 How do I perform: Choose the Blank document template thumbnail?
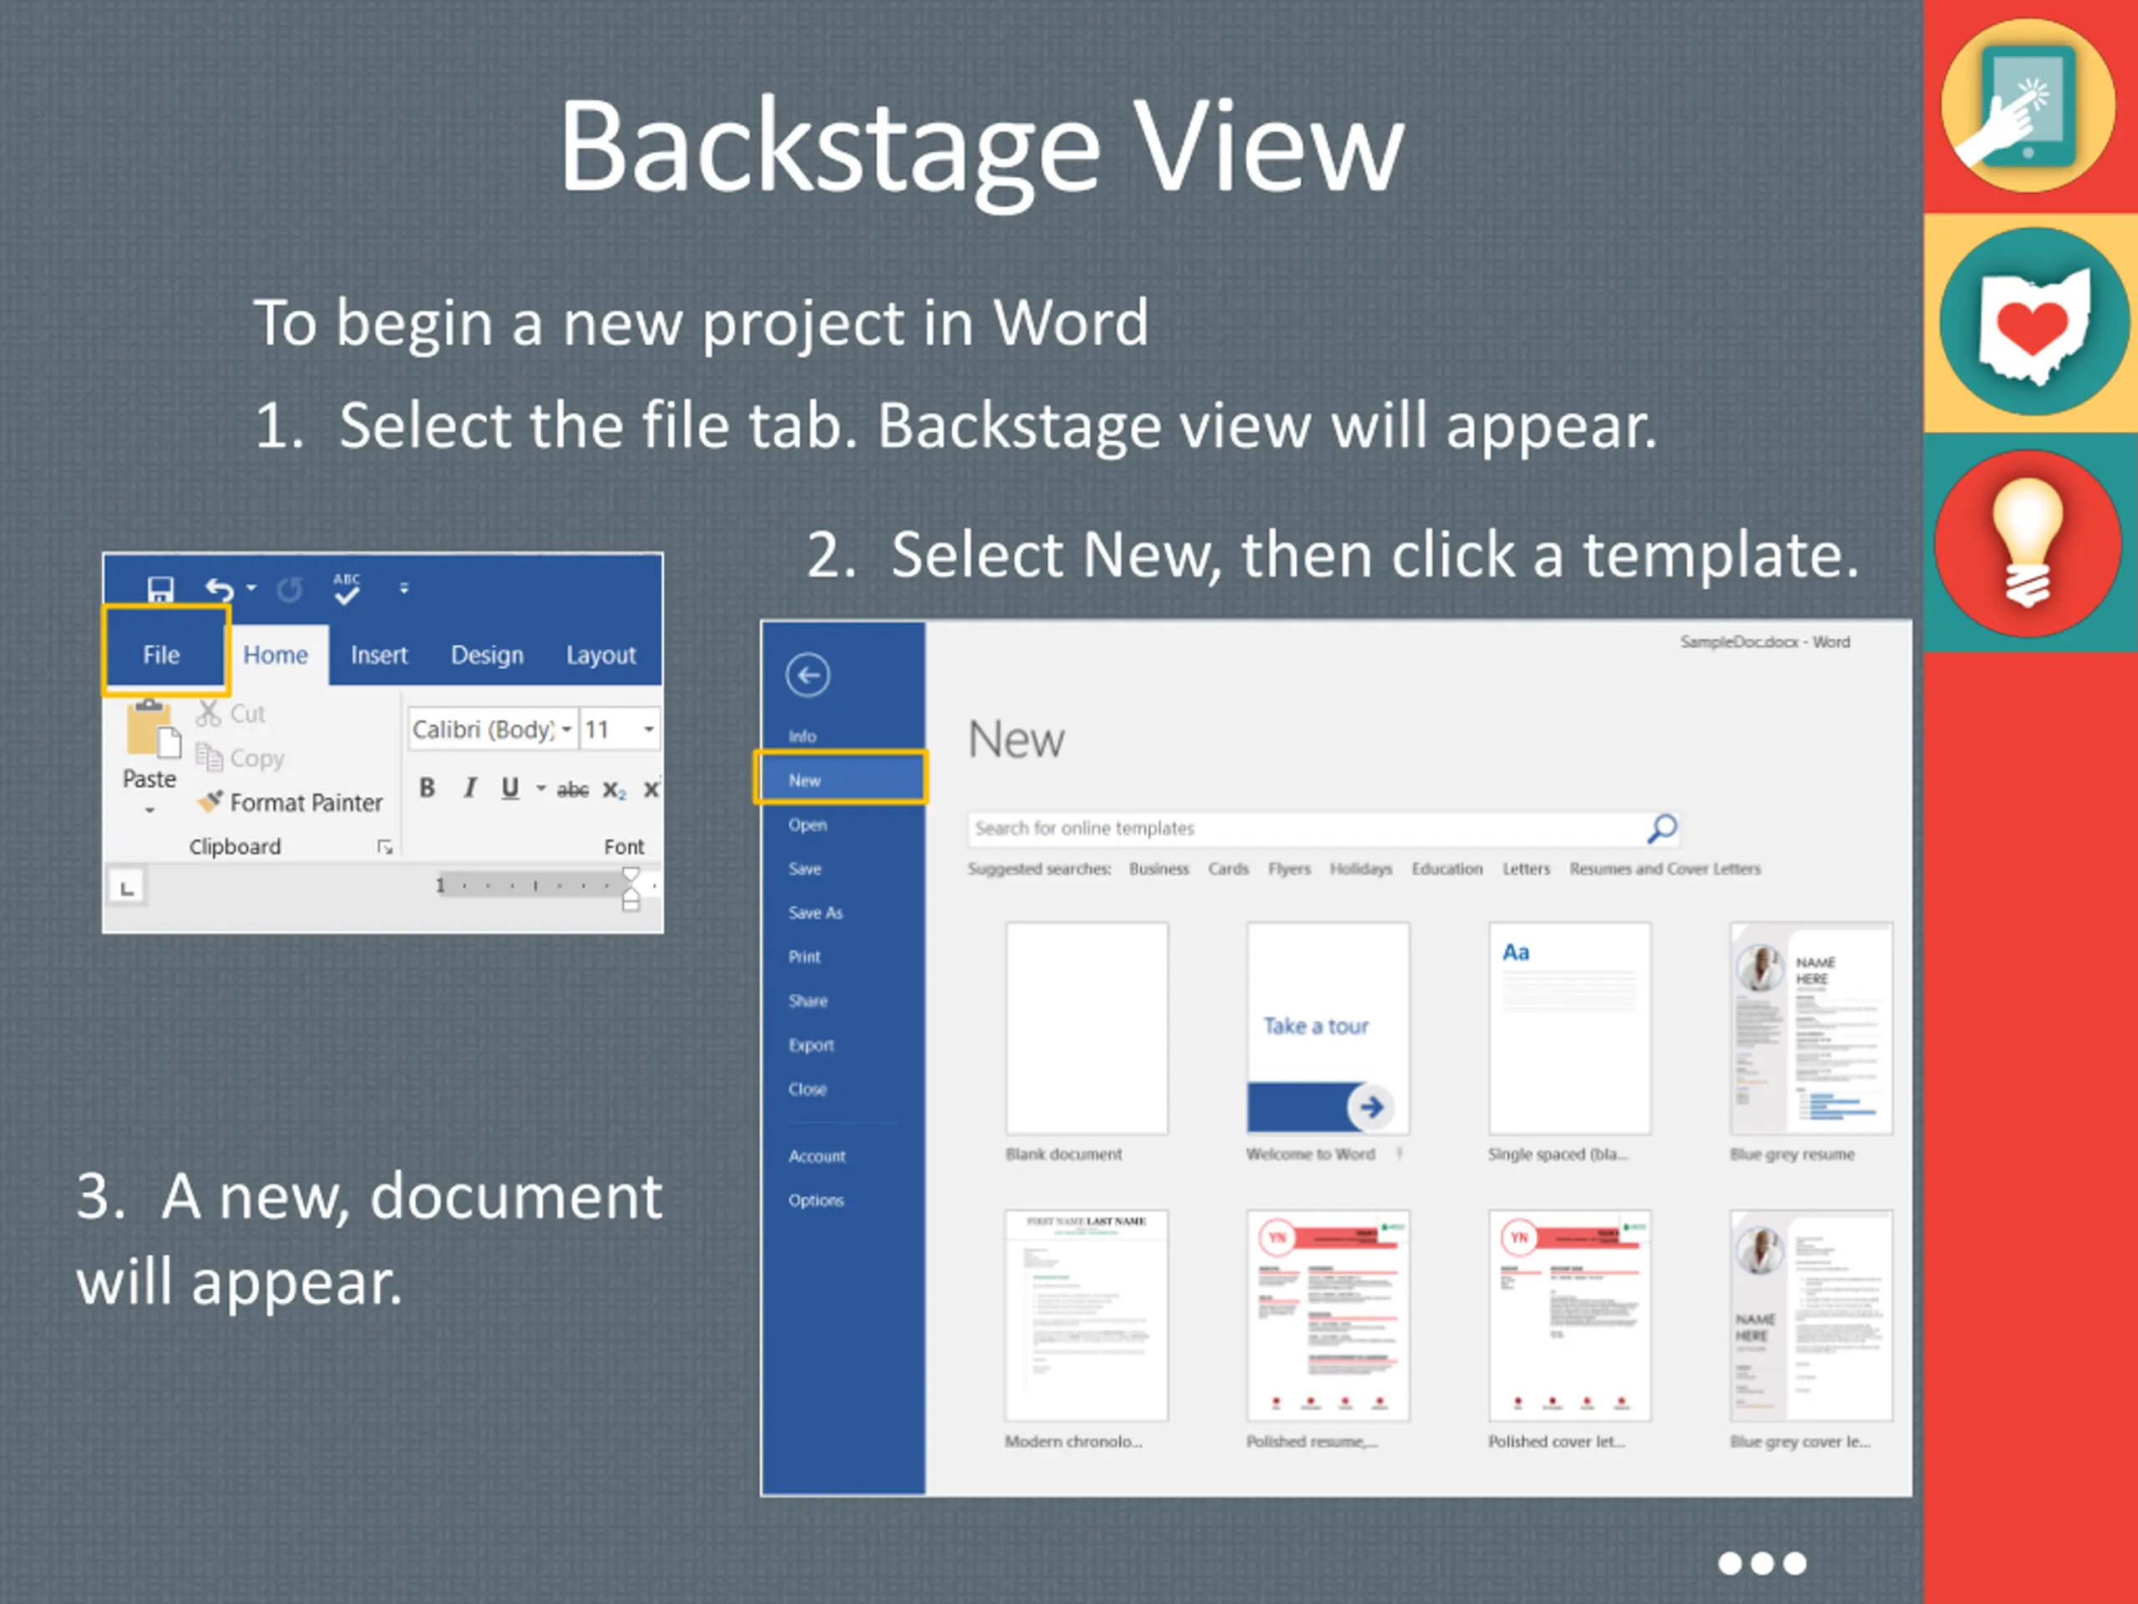point(1087,1028)
